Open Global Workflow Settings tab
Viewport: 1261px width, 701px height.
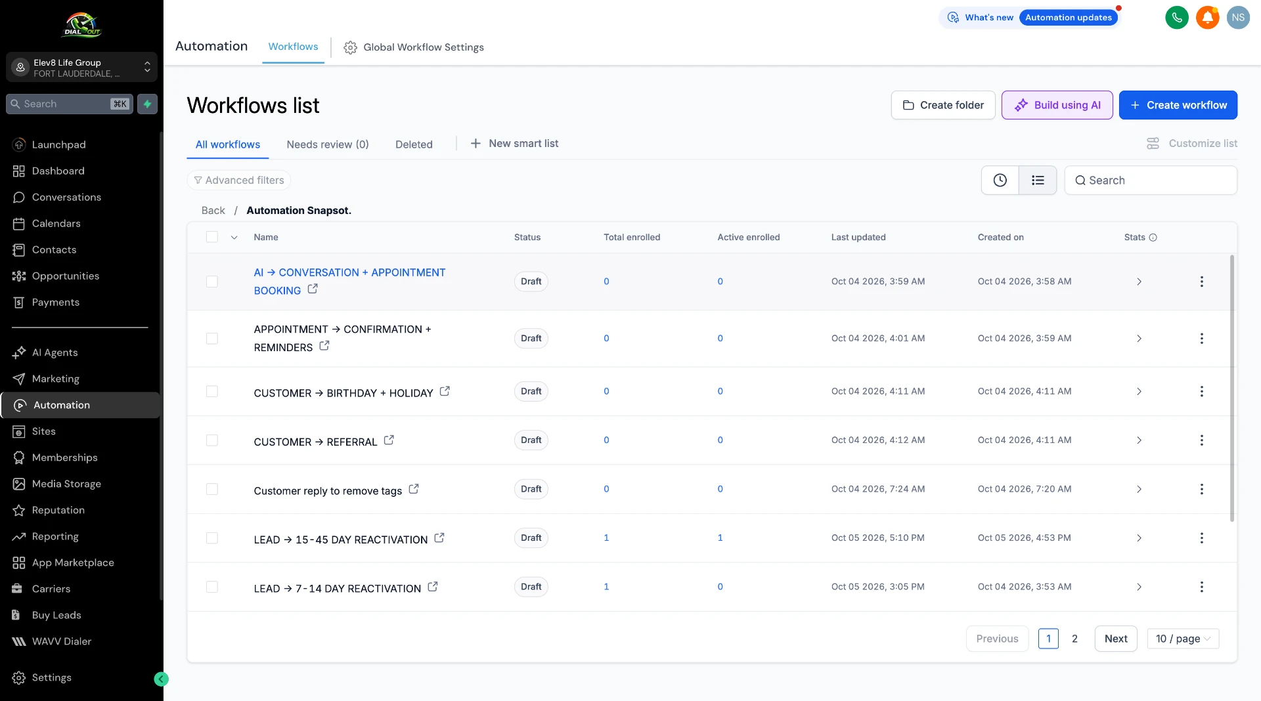[x=414, y=47]
